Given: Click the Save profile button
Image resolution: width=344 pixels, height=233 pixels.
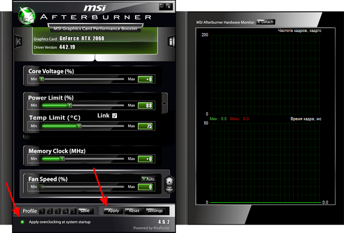Looking at the screenshot, I should coord(86,211).
